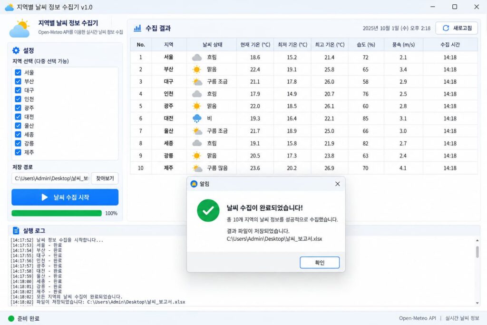This screenshot has width=487, height=325.
Task: Click the title bar cloud app icon
Action: tap(10, 7)
